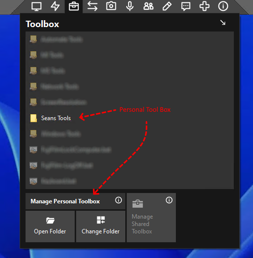Collapse the Toolbox panel with diagonal arrow
This screenshot has width=253, height=258.
pos(223,23)
